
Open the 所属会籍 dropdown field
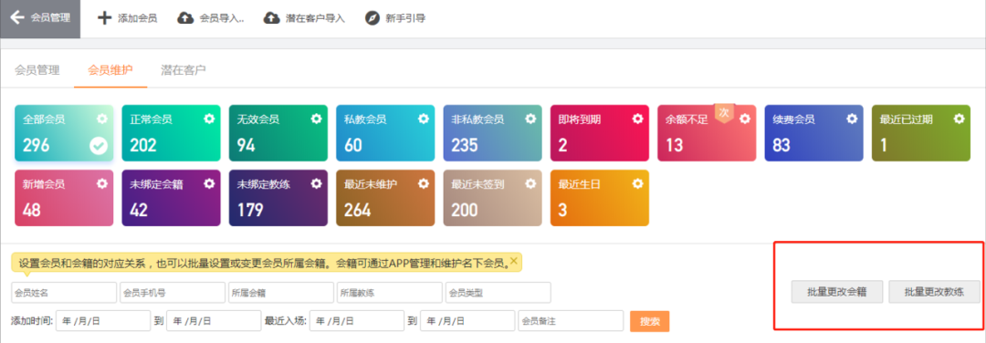281,293
